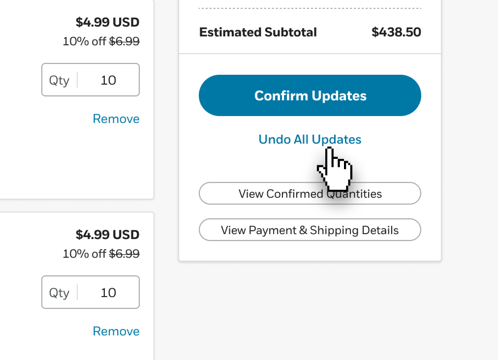Screen dimensions: 498x360
Task: Click the second item's $4.99 USD price
Action: [107, 235]
